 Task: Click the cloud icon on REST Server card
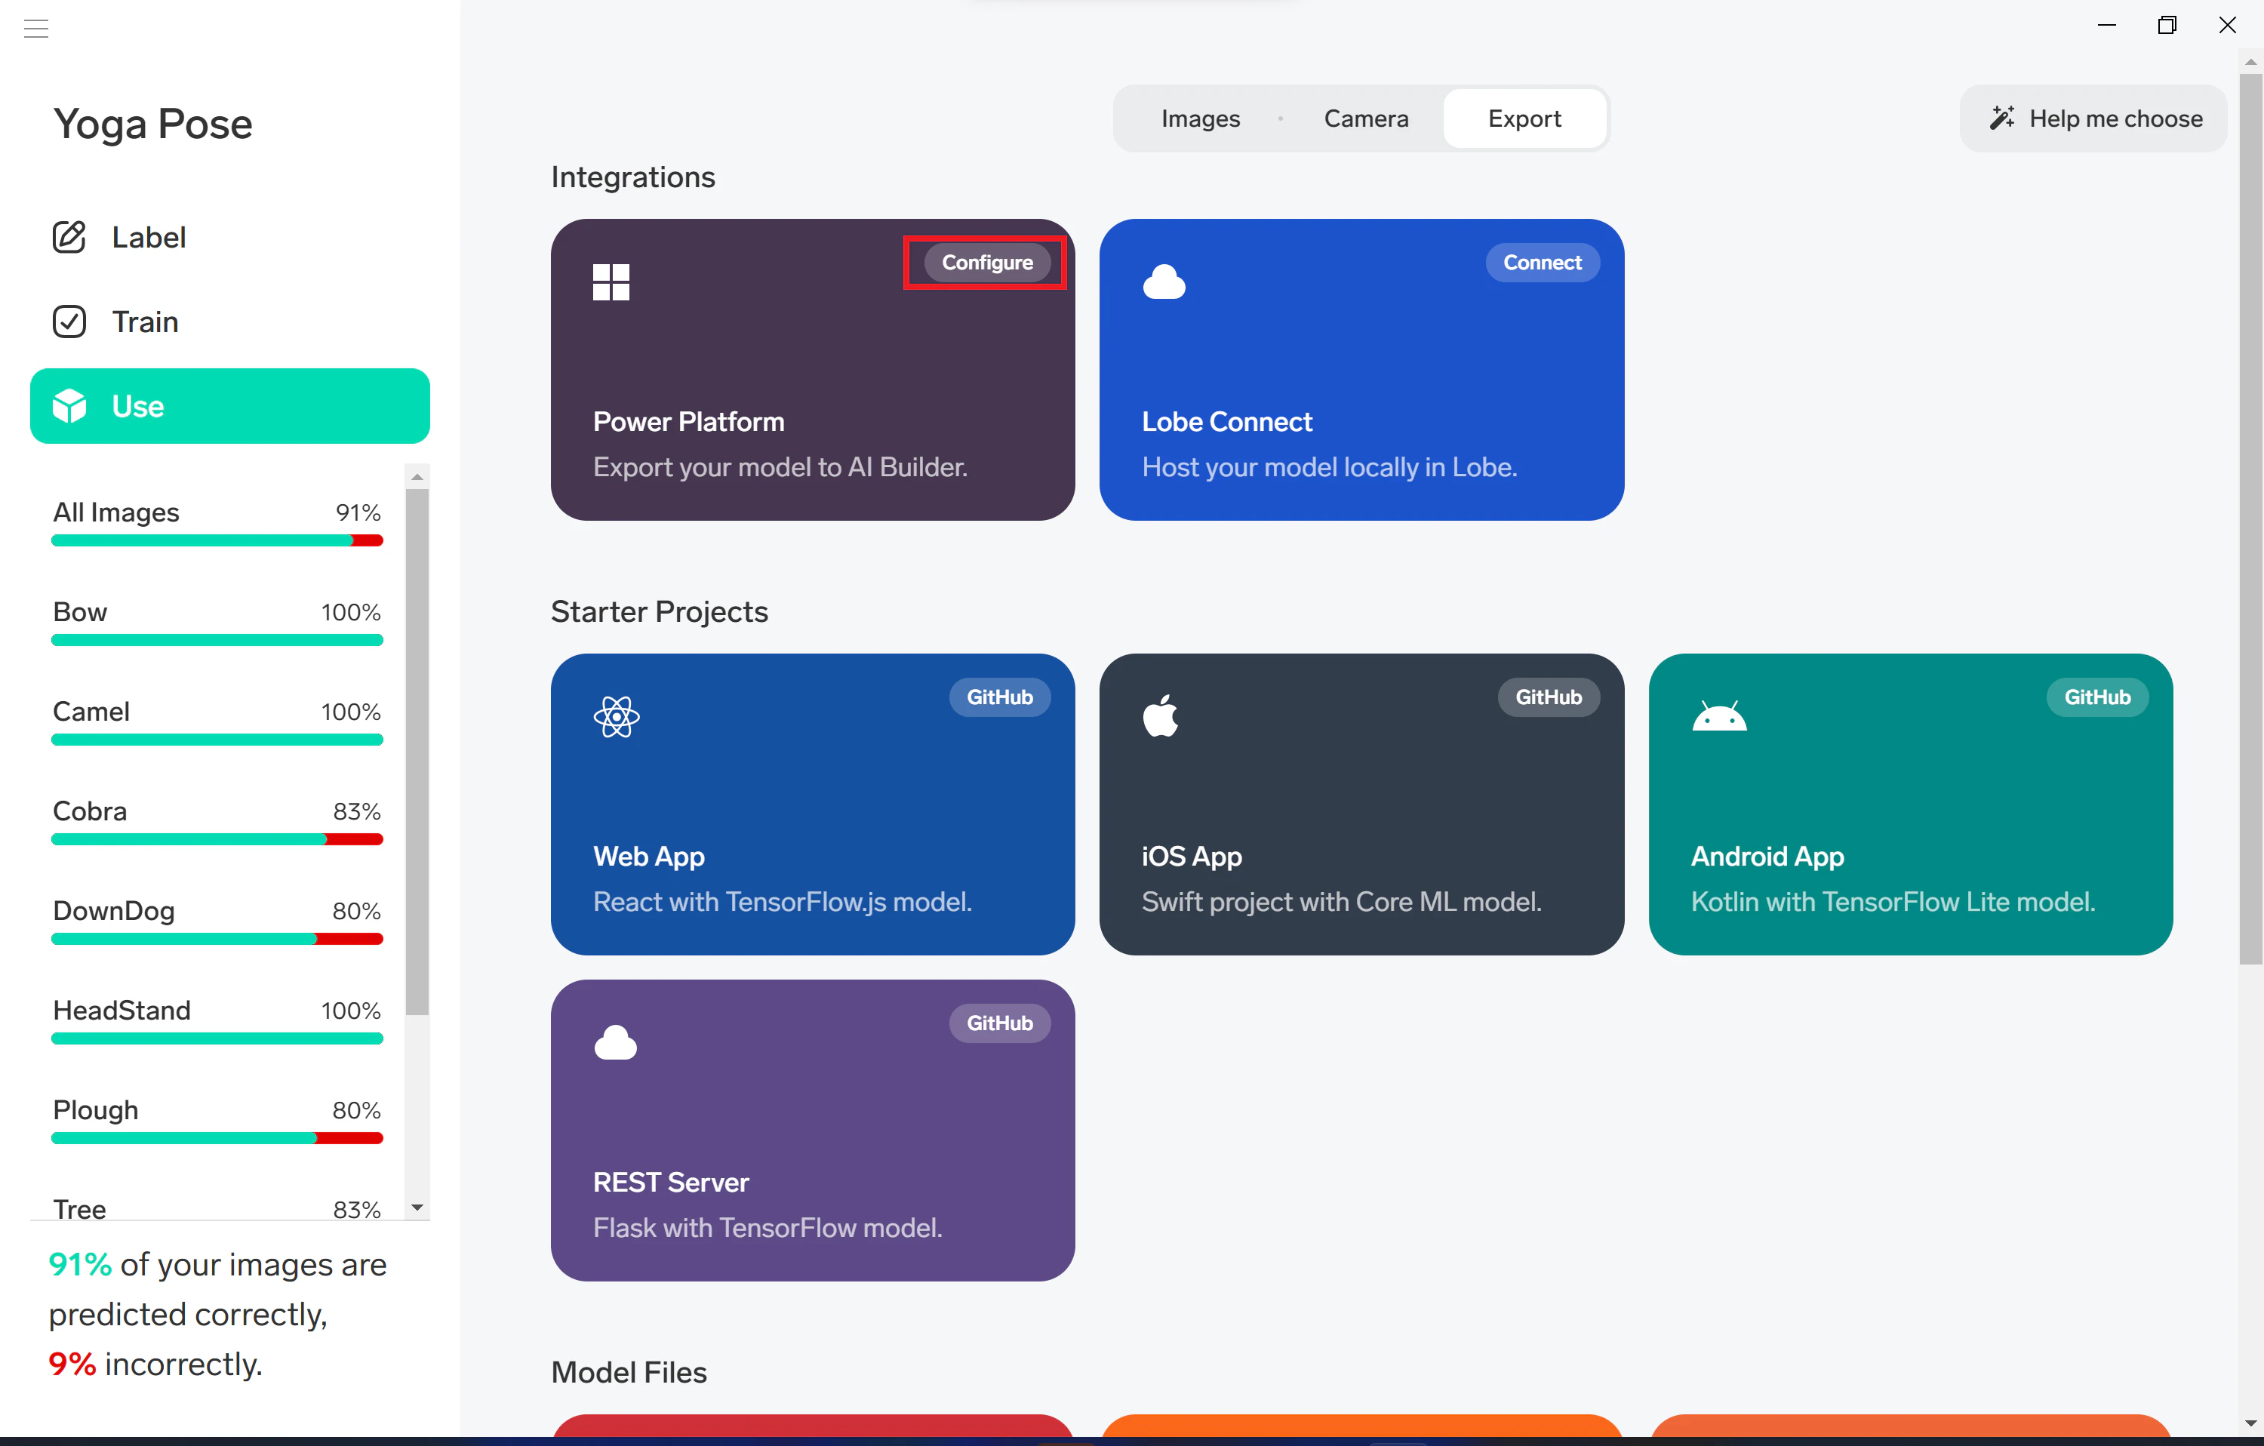(616, 1041)
